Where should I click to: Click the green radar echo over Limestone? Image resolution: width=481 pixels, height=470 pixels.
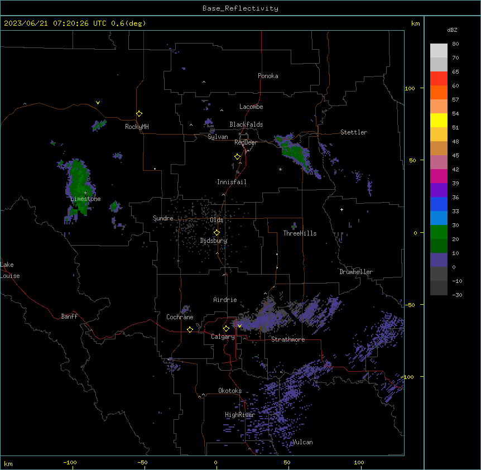tap(79, 187)
